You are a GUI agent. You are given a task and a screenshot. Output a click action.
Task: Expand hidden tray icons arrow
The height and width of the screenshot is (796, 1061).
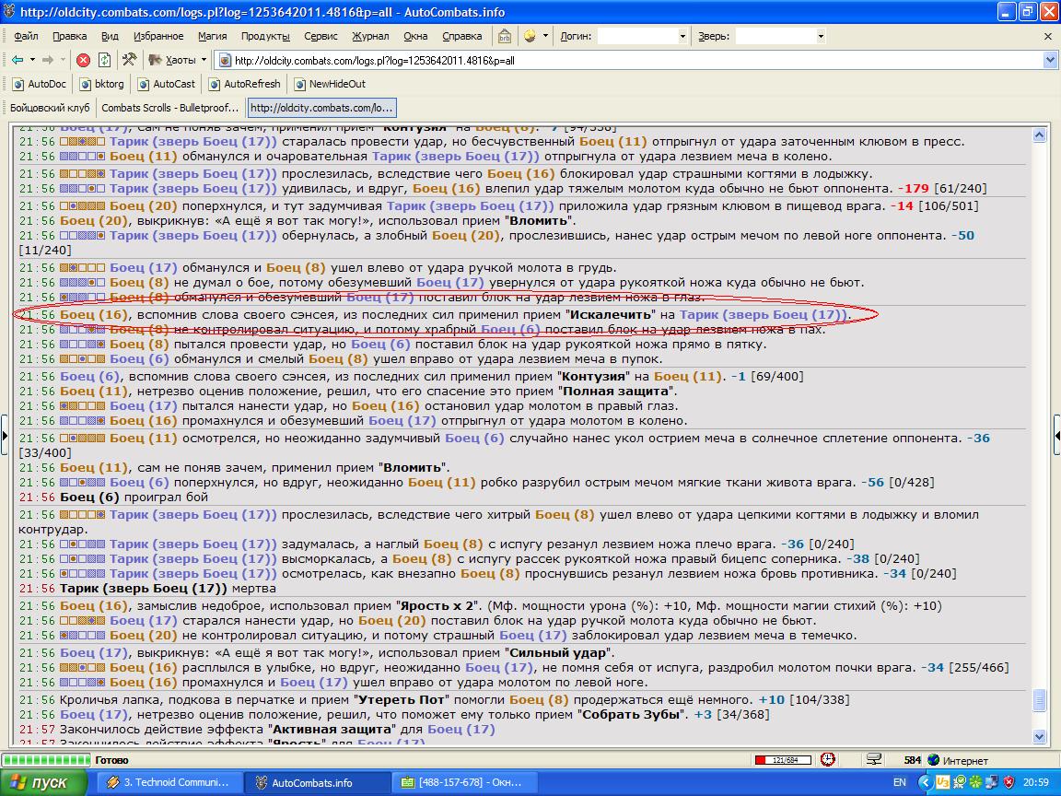tap(925, 782)
